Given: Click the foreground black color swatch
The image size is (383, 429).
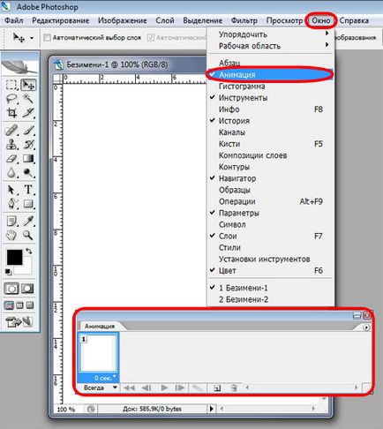Looking at the screenshot, I should [14, 258].
